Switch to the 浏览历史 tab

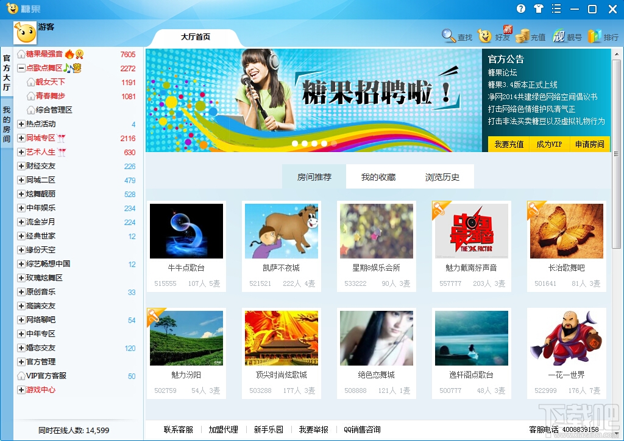tap(442, 177)
